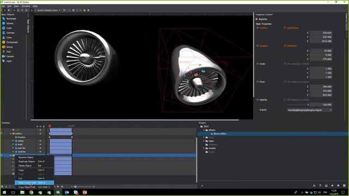The height and width of the screenshot is (196, 349).
Task: Expand the main fan item in timeline
Action: point(13,148)
